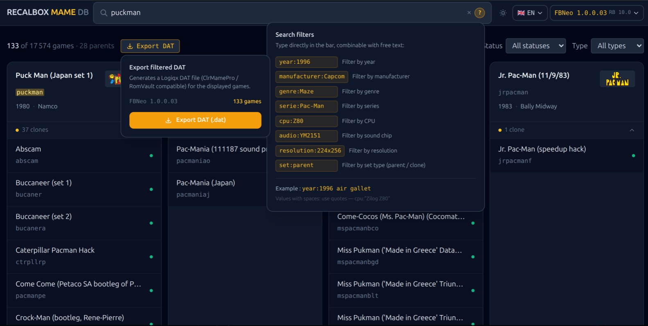Click the search filters help question-mark icon

pyautogui.click(x=479, y=13)
